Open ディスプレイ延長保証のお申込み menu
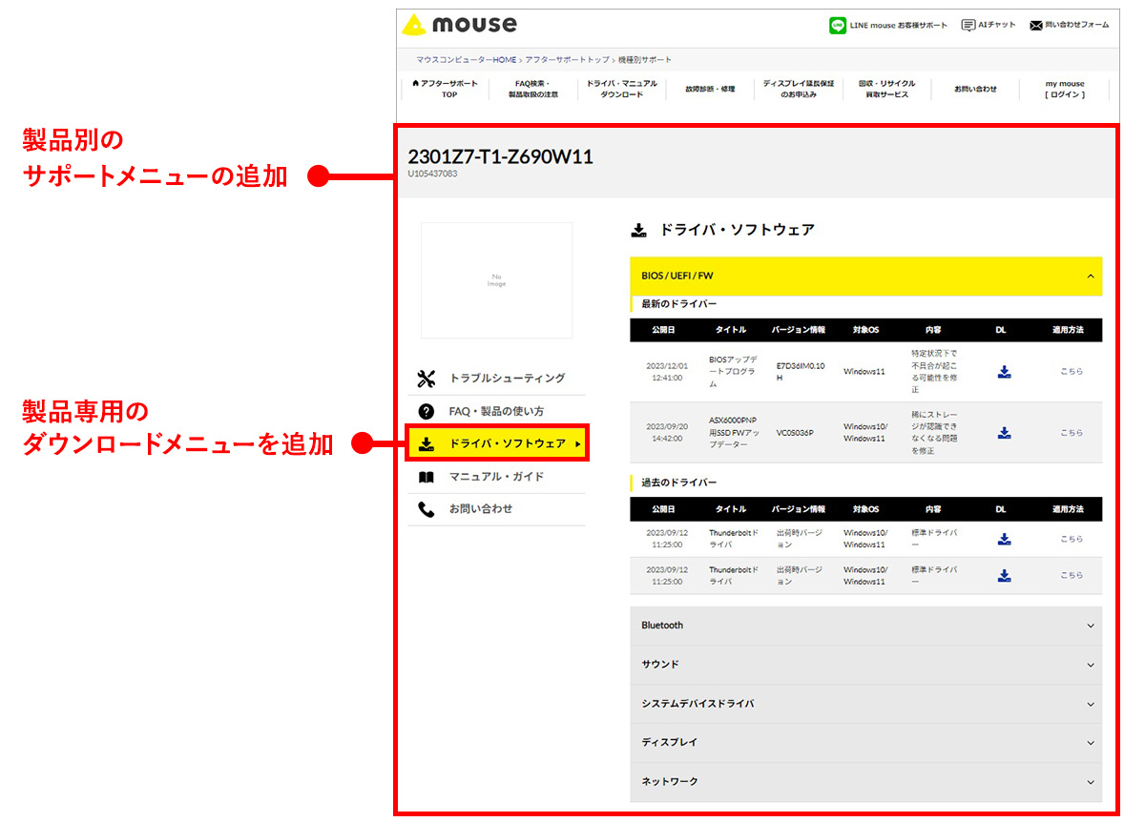Screen dimensions: 1145x822 point(799,89)
